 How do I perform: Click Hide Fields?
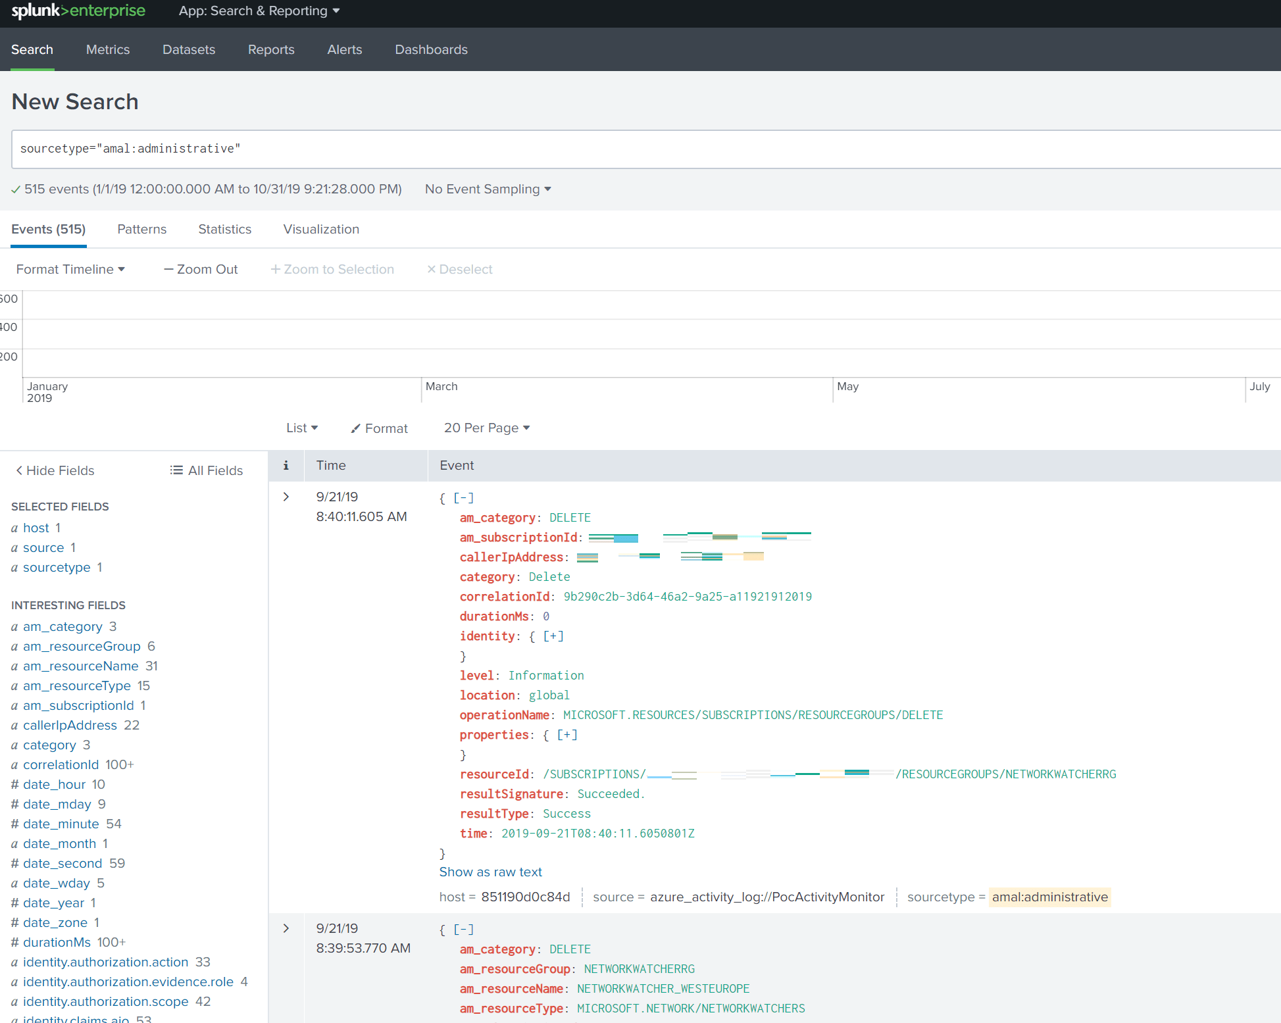(x=55, y=470)
